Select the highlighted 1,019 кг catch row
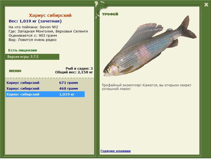211x162 pixels. 45,94
